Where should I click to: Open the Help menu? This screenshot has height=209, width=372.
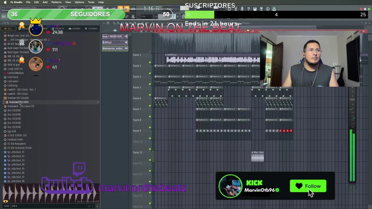101,2
